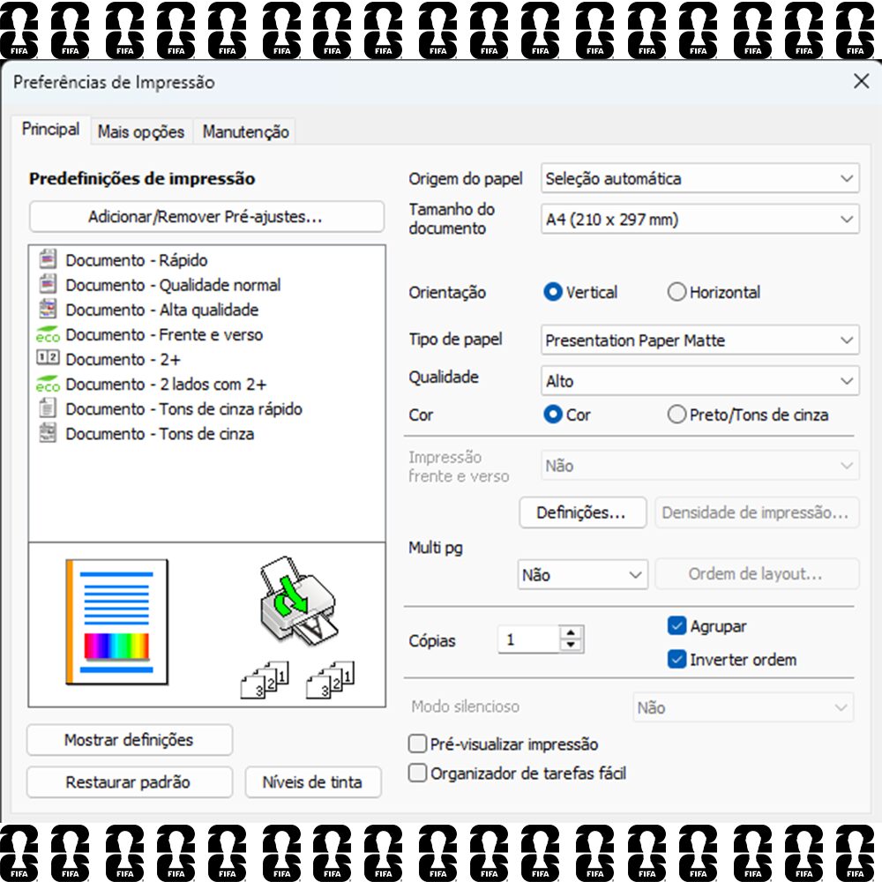
Task: Select Documento - Tons de cinza rápido preset
Action: click(184, 408)
